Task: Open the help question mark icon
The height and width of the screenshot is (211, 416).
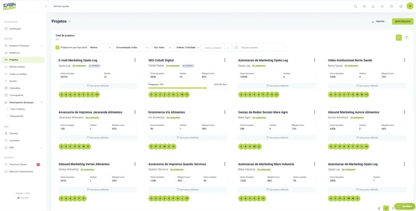Action: [x=391, y=6]
